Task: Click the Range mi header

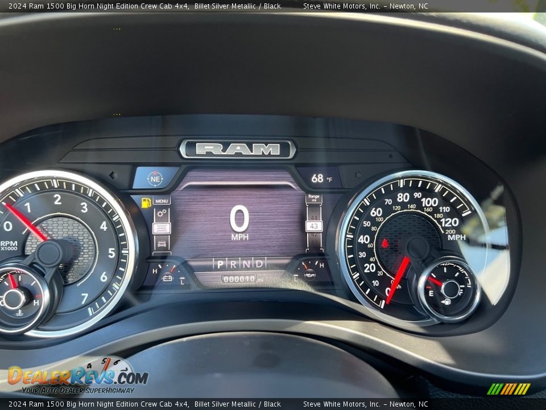Action: tap(314, 198)
